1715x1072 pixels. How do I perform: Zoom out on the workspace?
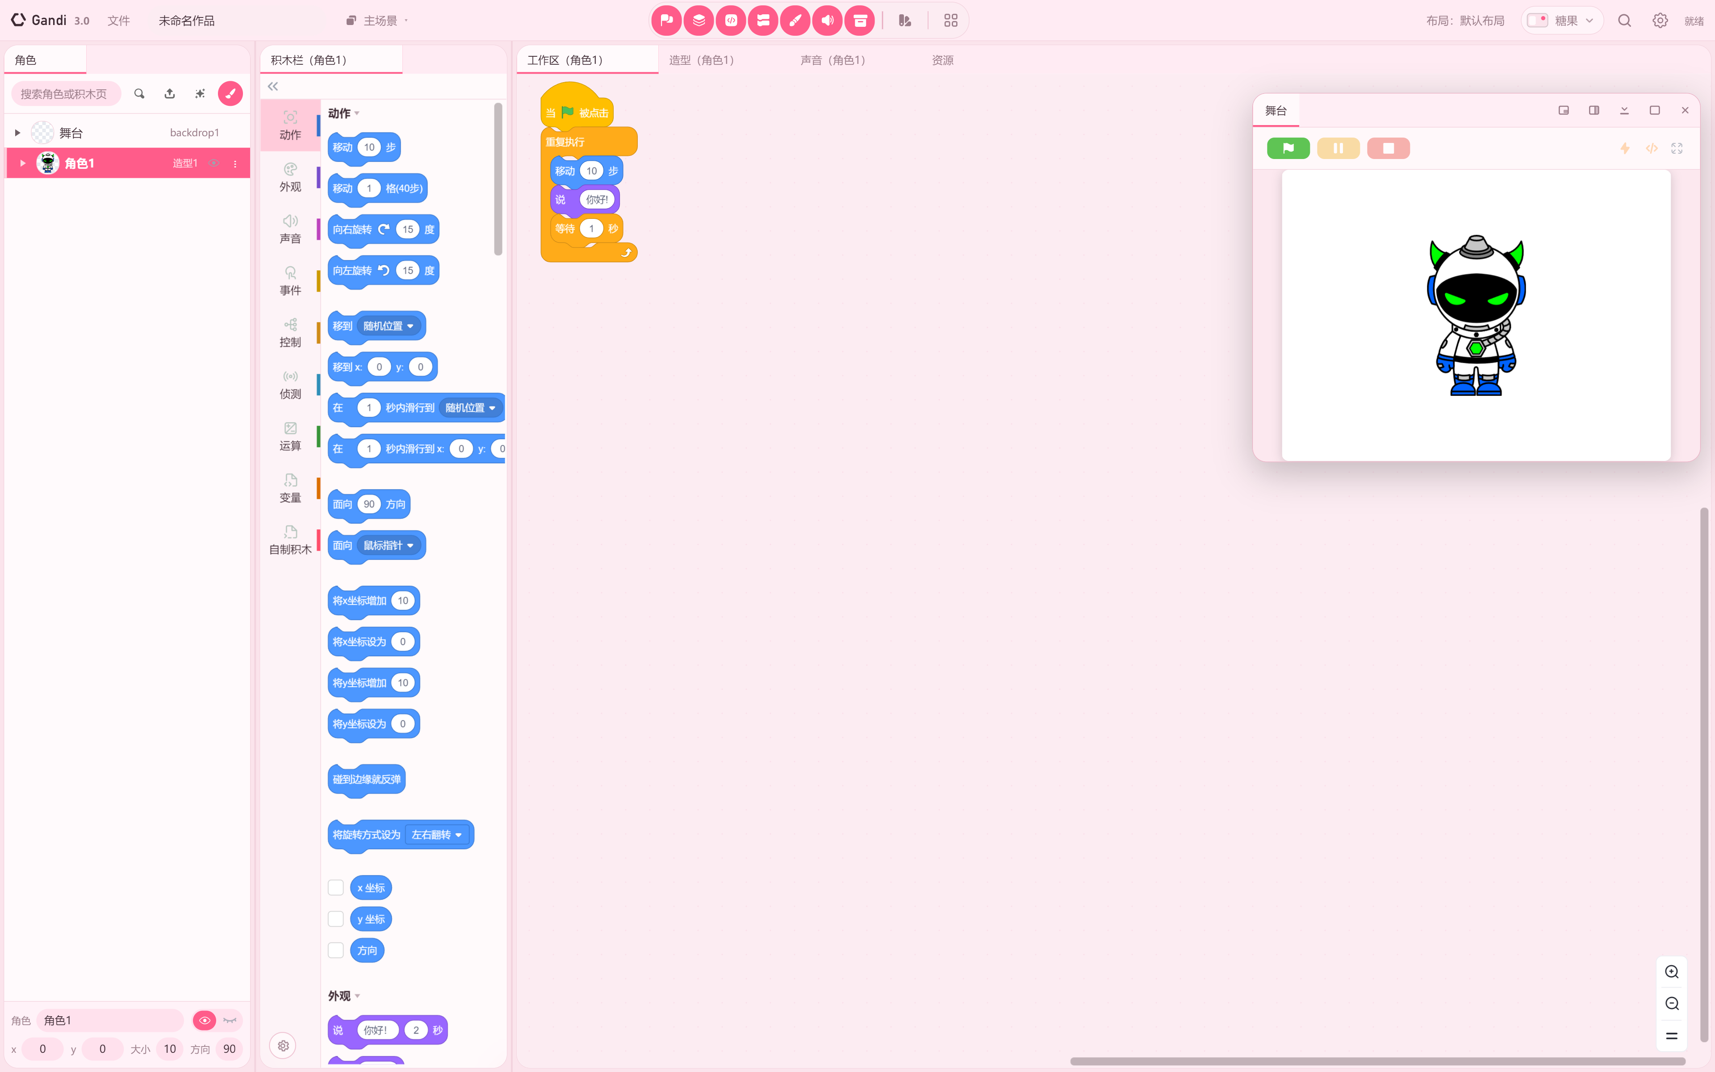pos(1672,1004)
